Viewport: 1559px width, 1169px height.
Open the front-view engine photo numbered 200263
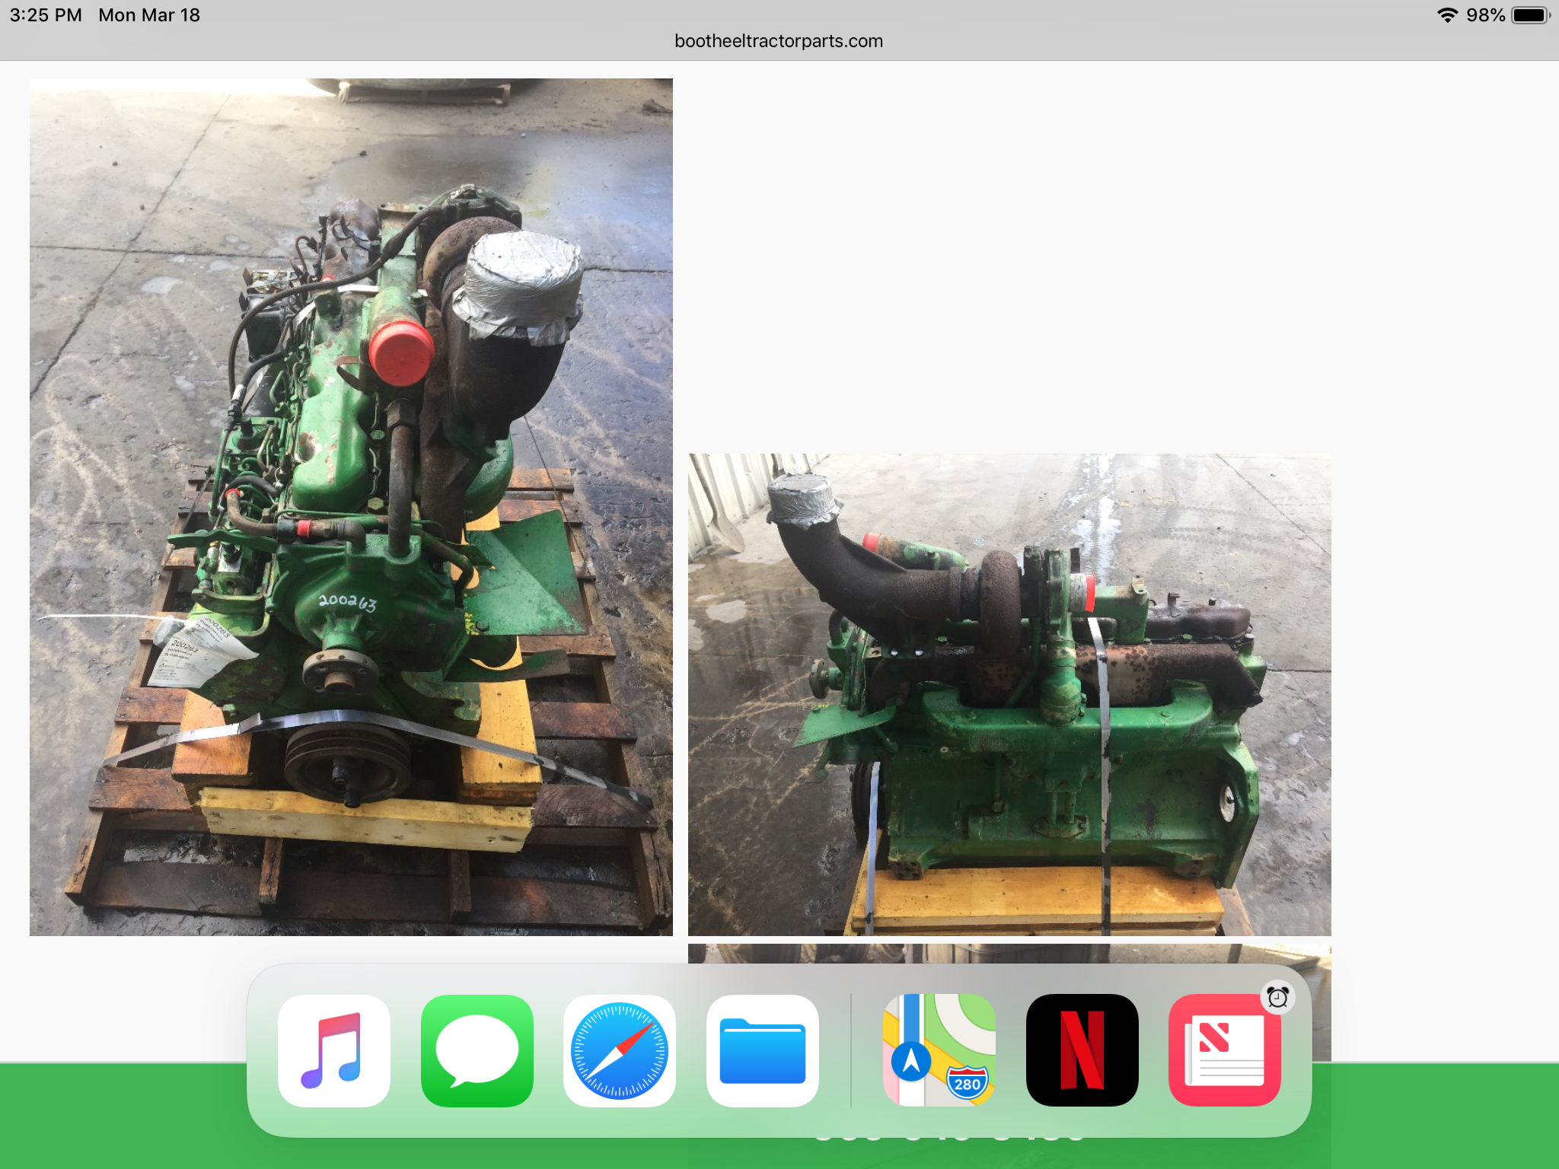351,507
